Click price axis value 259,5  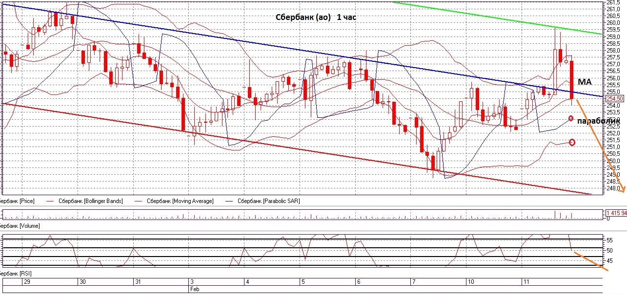point(614,30)
